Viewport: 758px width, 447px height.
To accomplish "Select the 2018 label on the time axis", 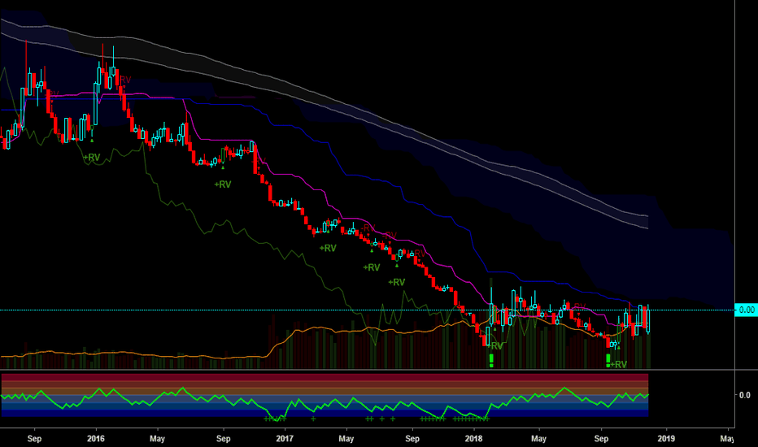I will pos(473,438).
